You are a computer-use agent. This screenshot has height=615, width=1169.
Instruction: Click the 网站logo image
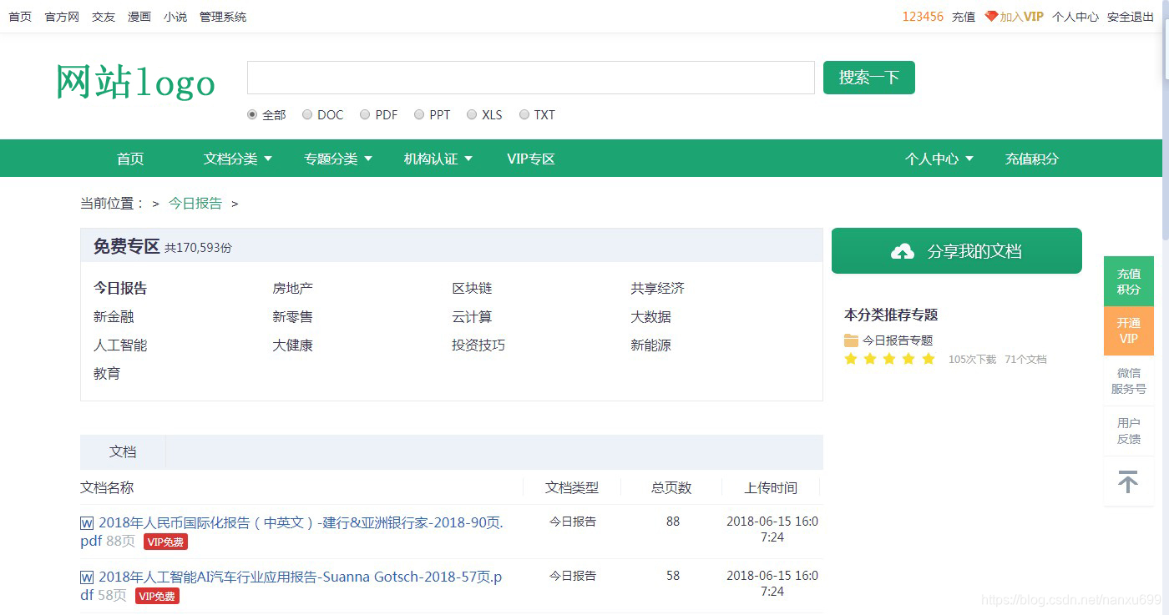[136, 82]
